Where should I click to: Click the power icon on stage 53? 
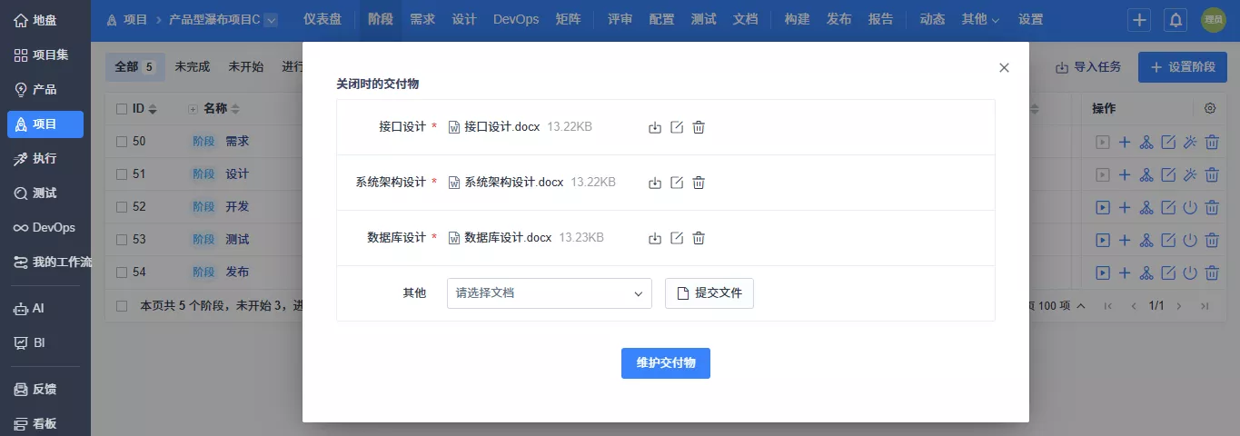1190,240
